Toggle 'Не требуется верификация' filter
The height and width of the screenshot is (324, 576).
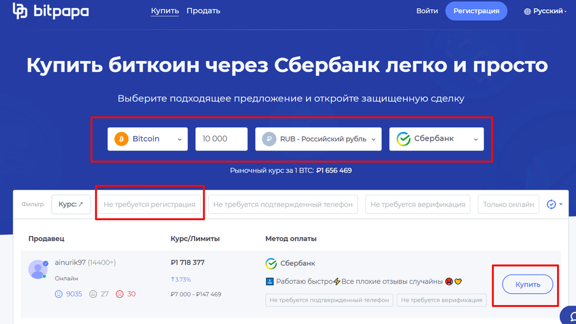pos(417,205)
